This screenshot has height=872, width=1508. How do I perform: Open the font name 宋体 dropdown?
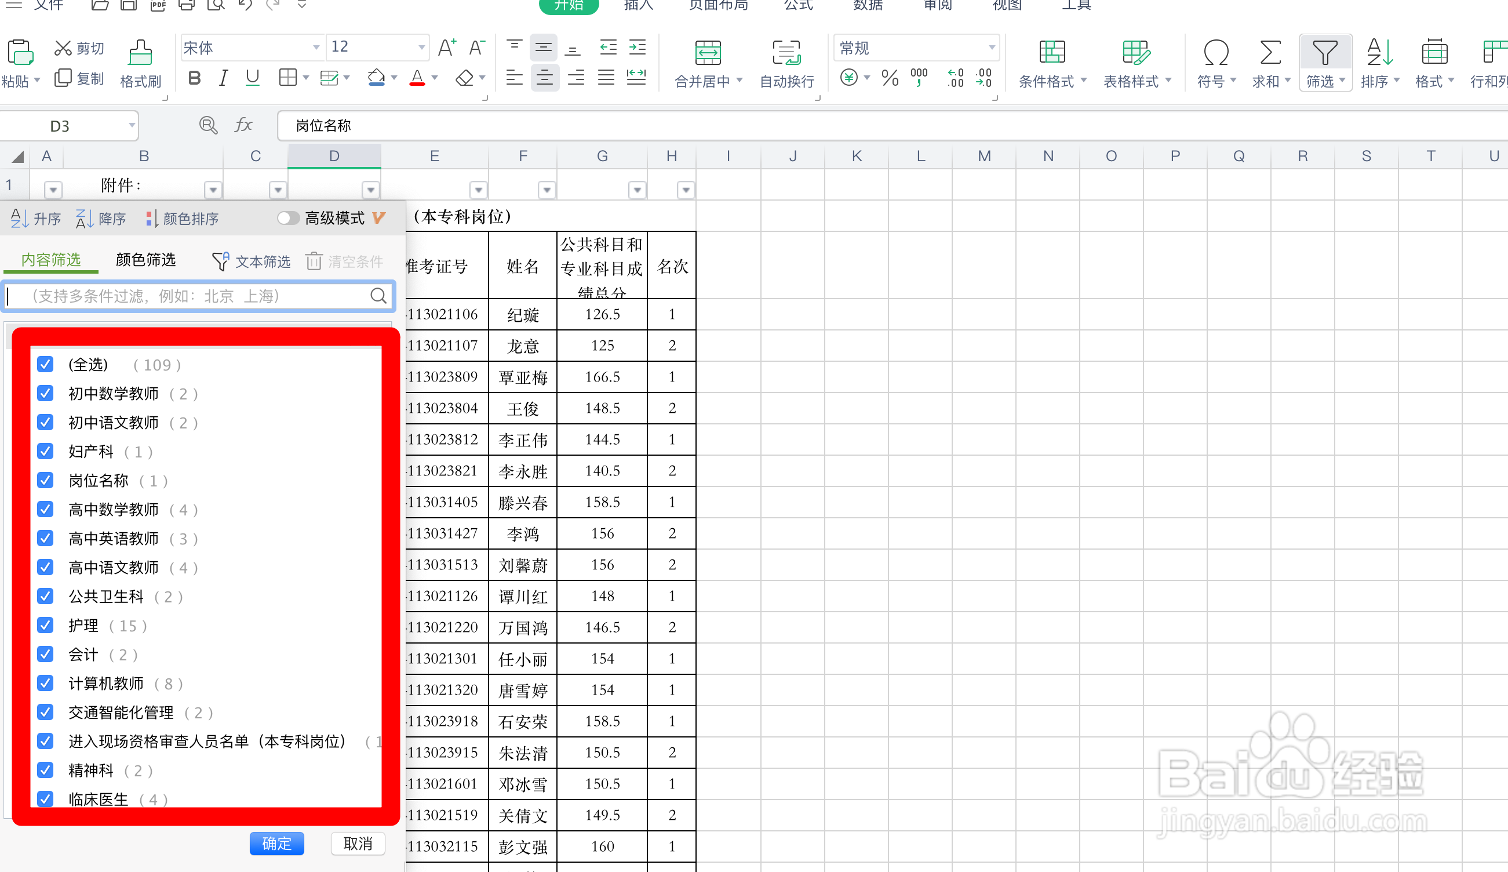click(x=316, y=48)
